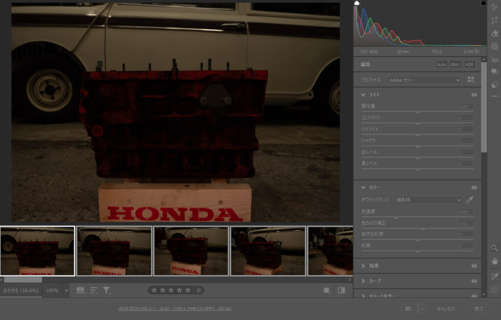Image resolution: width=501 pixels, height=320 pixels.
Task: Expand the 効果 section
Action: tap(363, 266)
